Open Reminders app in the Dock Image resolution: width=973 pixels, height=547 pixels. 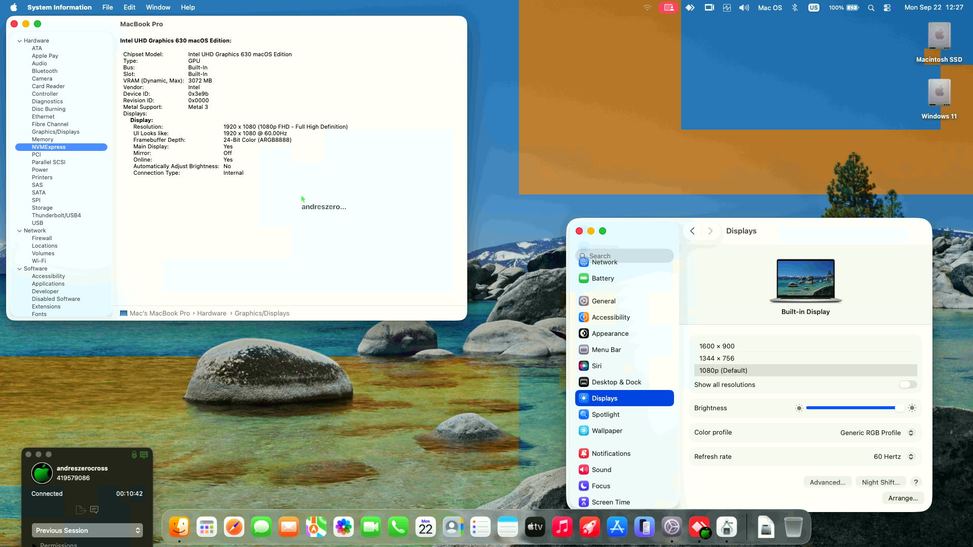click(480, 527)
